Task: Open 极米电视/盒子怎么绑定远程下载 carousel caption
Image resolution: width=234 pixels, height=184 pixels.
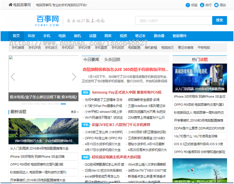Action: coord(44,97)
